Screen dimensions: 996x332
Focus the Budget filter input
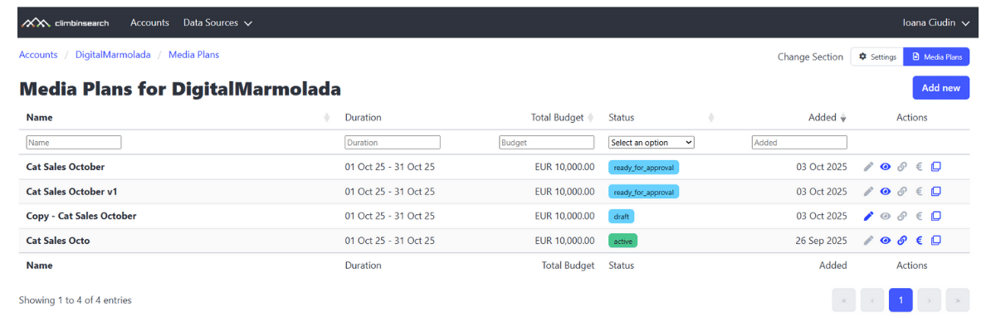(x=547, y=143)
